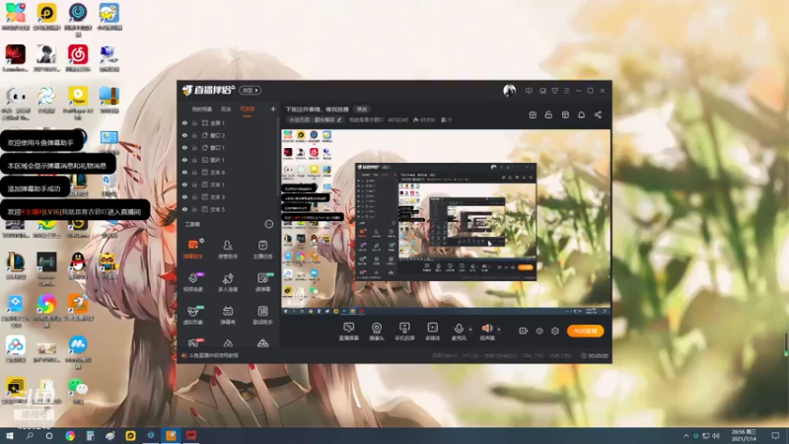Add a 直播屏幕 screen capture source
Viewport: 789px width, 444px height.
[x=349, y=332]
